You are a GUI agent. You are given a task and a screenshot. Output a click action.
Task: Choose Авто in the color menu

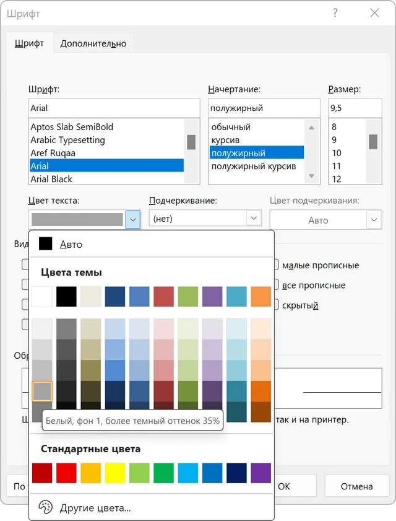[x=151, y=244]
